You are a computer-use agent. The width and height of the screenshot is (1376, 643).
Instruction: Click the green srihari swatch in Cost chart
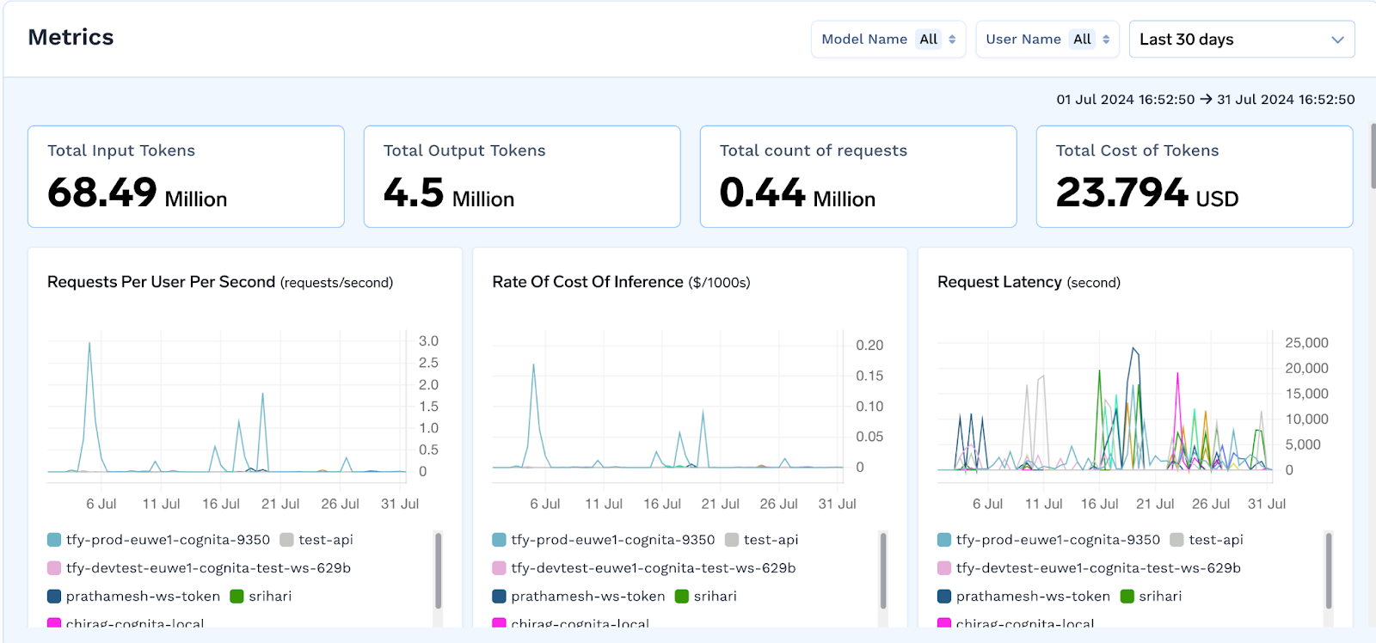click(x=682, y=597)
